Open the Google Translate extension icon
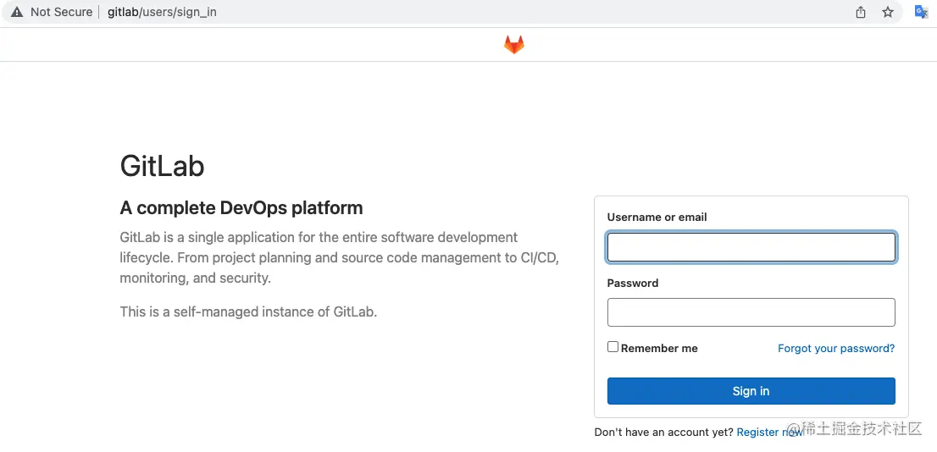This screenshot has height=452, width=937. coord(921,11)
